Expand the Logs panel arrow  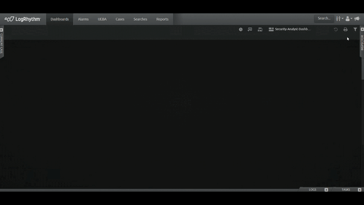coord(326,190)
